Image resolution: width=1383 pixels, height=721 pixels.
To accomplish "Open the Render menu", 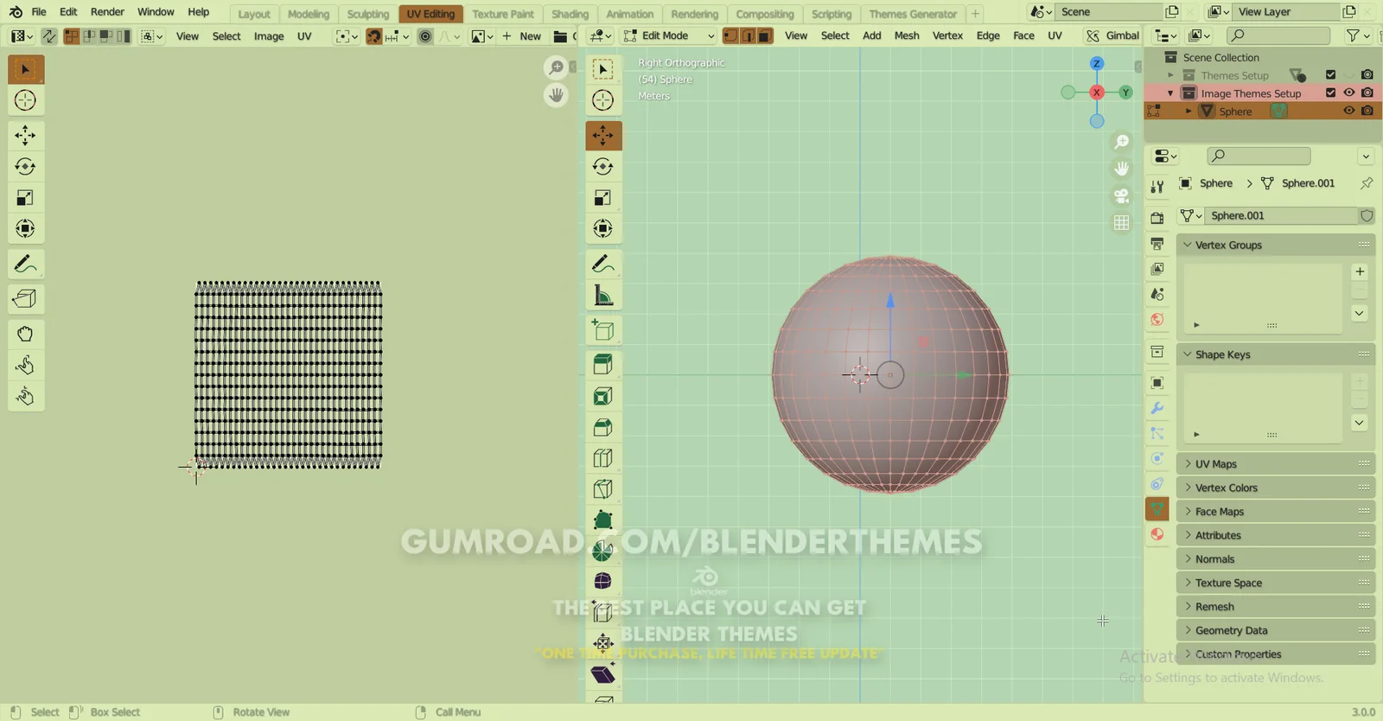I will click(107, 12).
